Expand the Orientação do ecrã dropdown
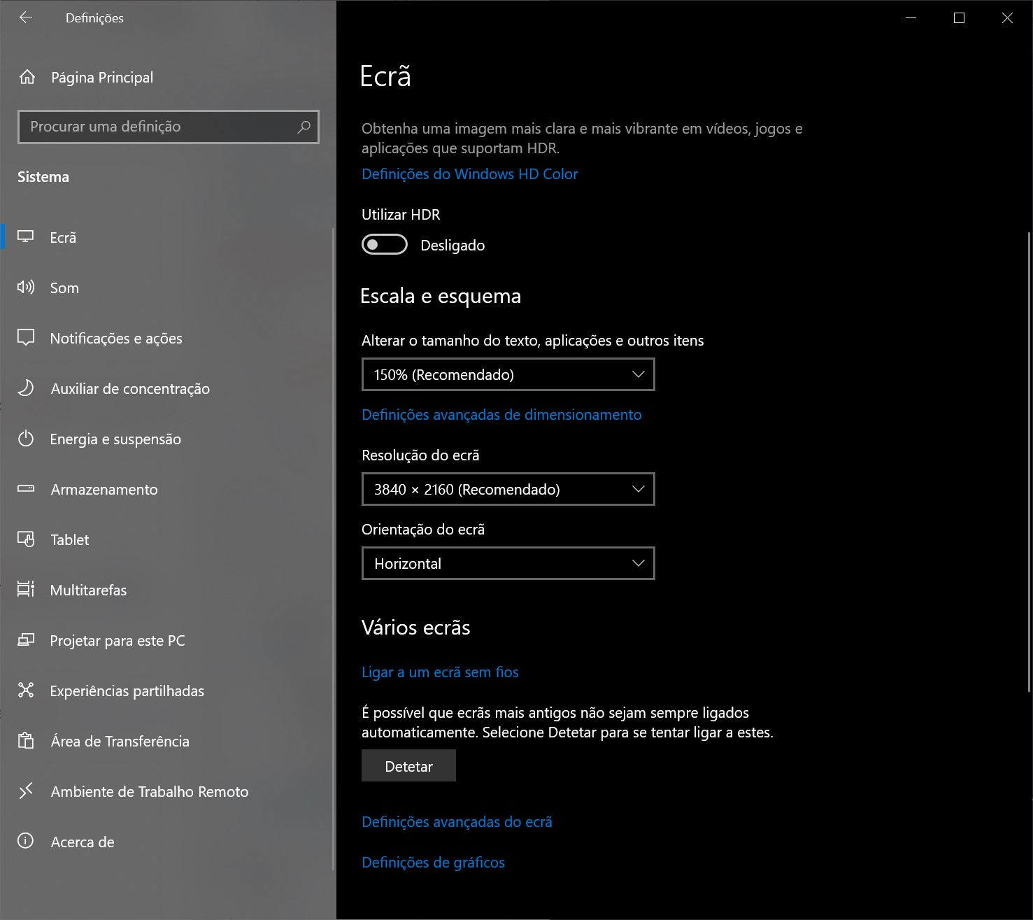Viewport: 1033px width, 920px height. click(x=508, y=563)
